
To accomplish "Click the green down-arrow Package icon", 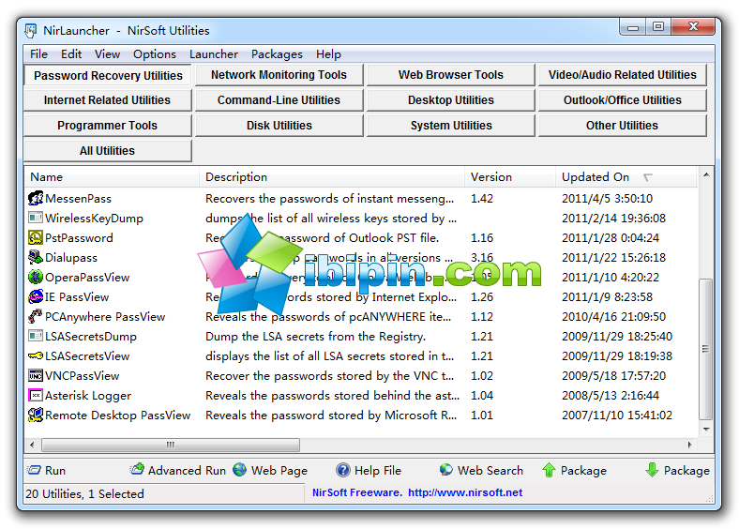I will 652,470.
